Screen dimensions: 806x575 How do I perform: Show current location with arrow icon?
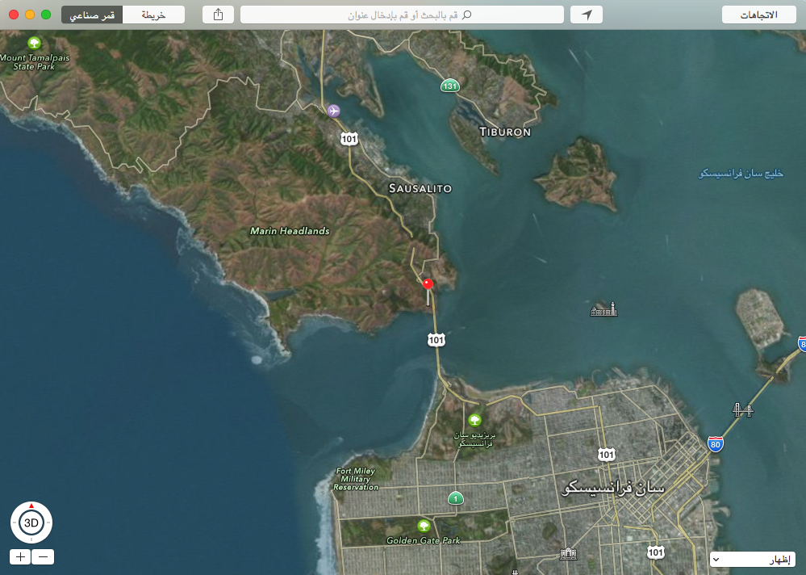click(587, 15)
